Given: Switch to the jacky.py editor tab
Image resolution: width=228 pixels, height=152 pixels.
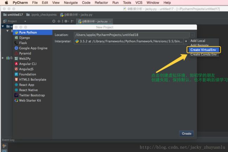Looking at the screenshot, I should tap(95, 21).
